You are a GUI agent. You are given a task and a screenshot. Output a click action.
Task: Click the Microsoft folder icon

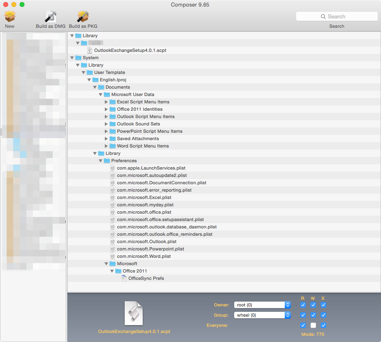[x=113, y=264]
